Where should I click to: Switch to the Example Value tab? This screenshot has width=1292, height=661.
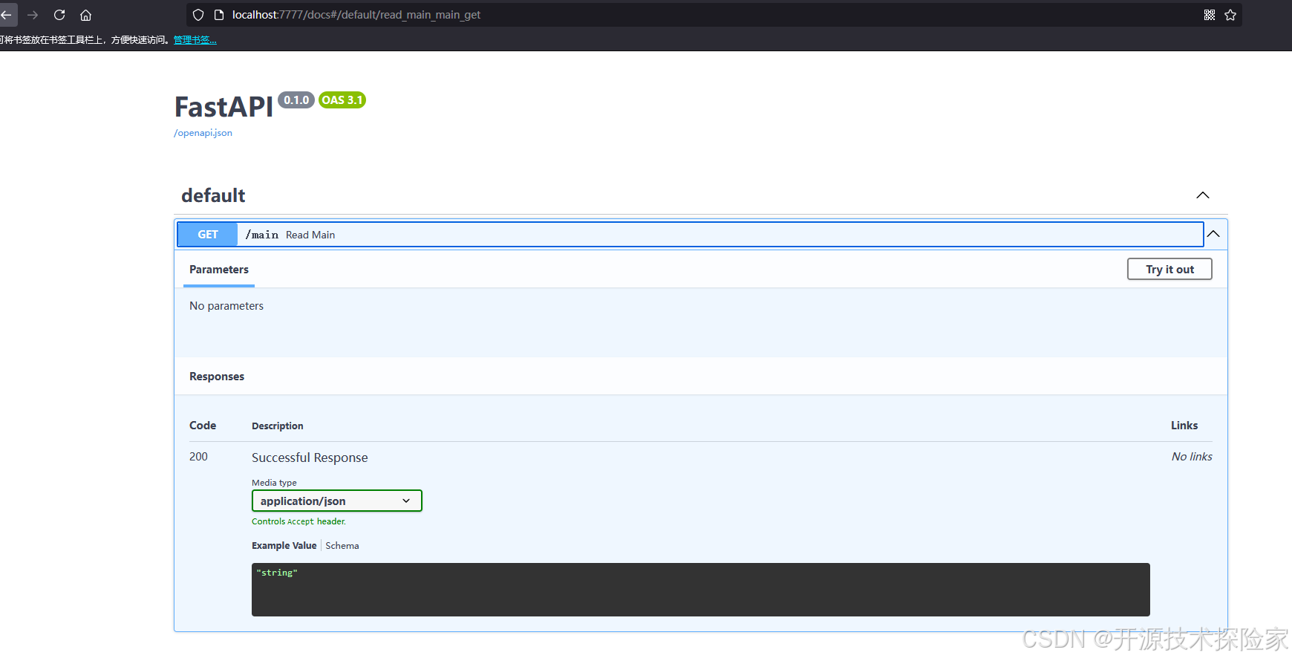pos(284,545)
